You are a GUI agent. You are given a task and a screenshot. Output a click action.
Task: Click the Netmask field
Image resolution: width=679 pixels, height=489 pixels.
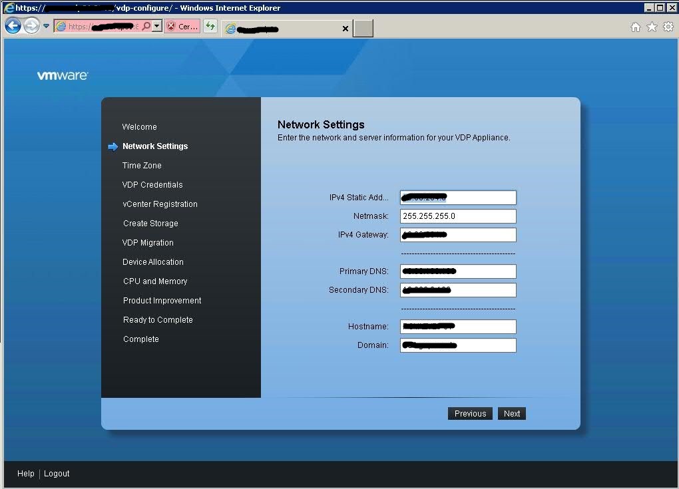pyautogui.click(x=458, y=216)
